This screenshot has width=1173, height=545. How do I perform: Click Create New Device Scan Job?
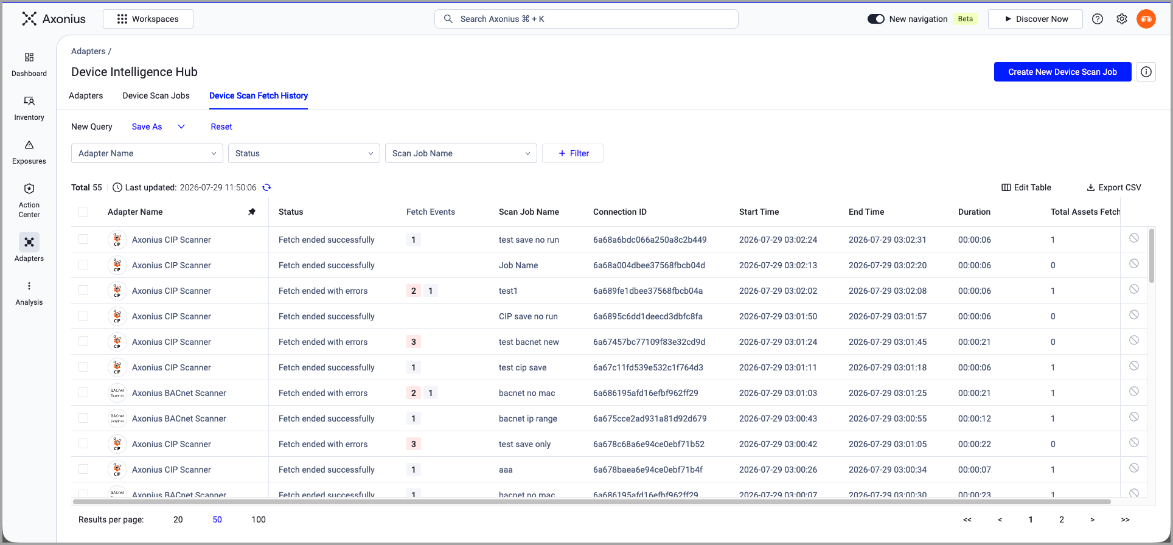[1063, 72]
